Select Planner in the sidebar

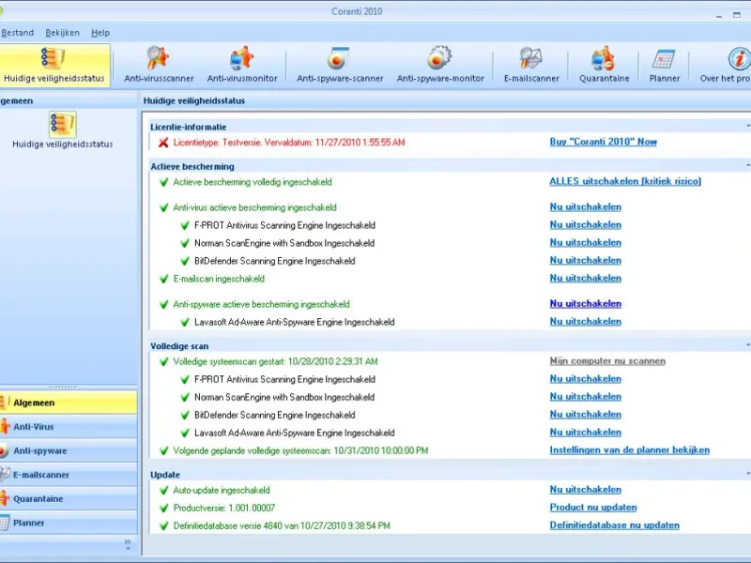click(69, 523)
